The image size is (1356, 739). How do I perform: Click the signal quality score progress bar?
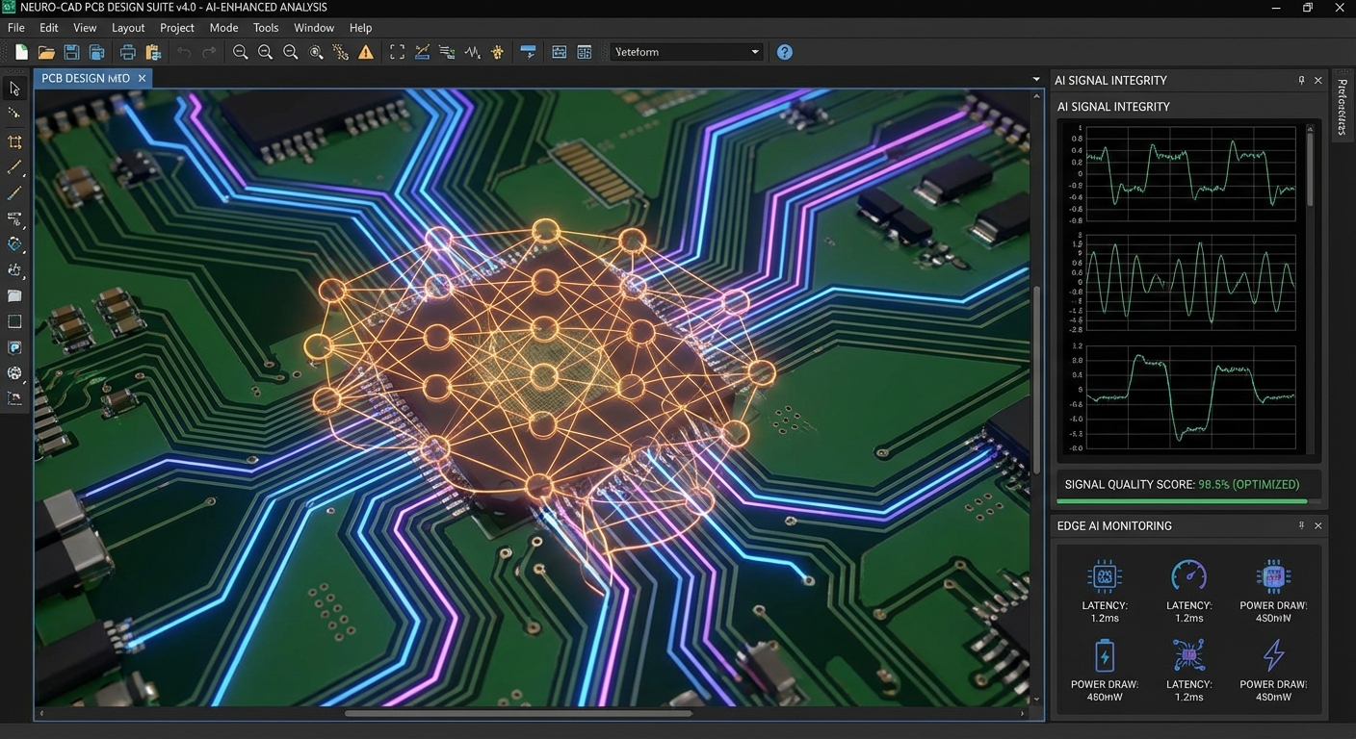(x=1189, y=501)
